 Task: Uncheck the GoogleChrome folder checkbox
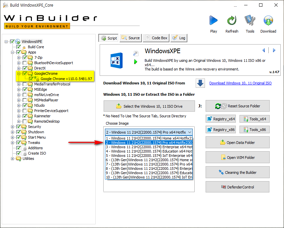(25, 73)
